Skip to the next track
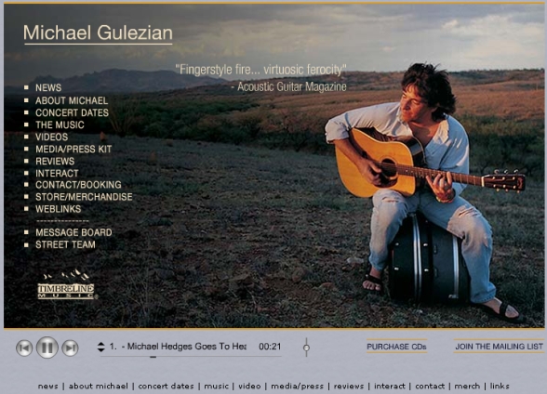Viewport: 547px width, 394px height. (x=70, y=348)
